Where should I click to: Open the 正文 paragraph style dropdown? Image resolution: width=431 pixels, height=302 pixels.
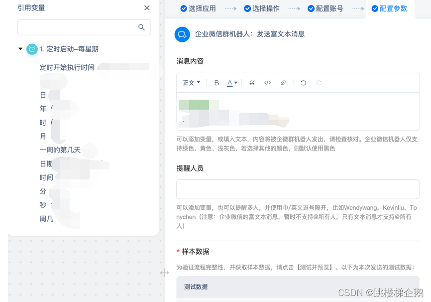(x=191, y=83)
